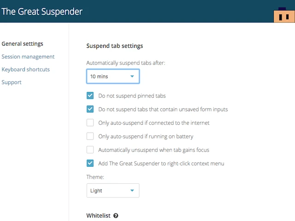Uncheck unsaved form inputs option

click(90, 109)
